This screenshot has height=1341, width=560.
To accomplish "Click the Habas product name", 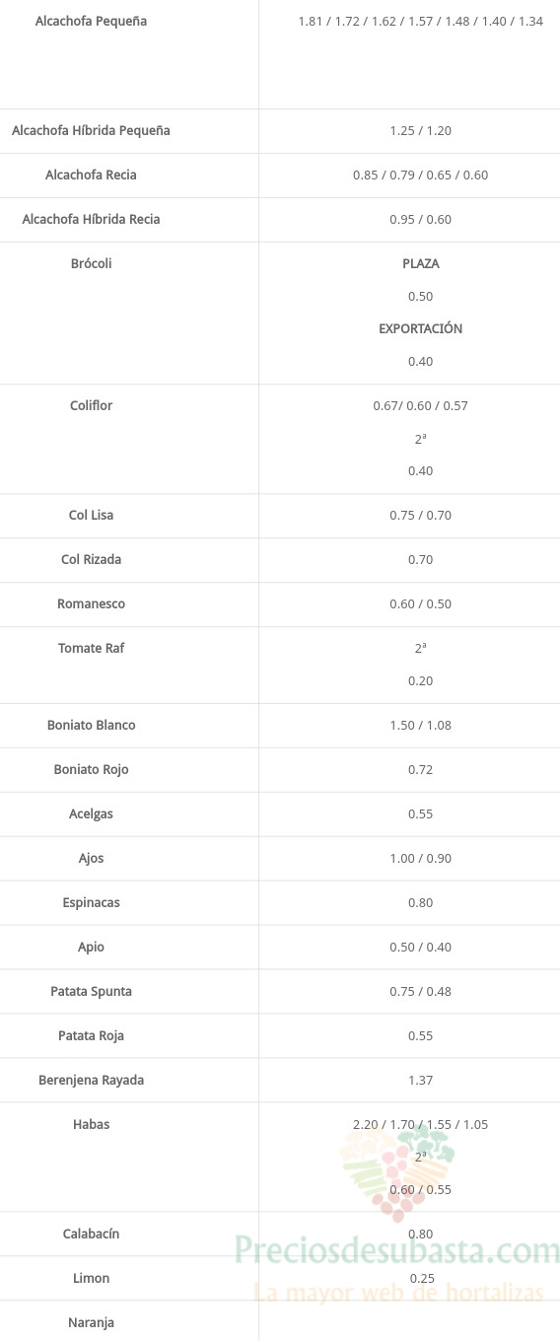I will click(91, 1124).
